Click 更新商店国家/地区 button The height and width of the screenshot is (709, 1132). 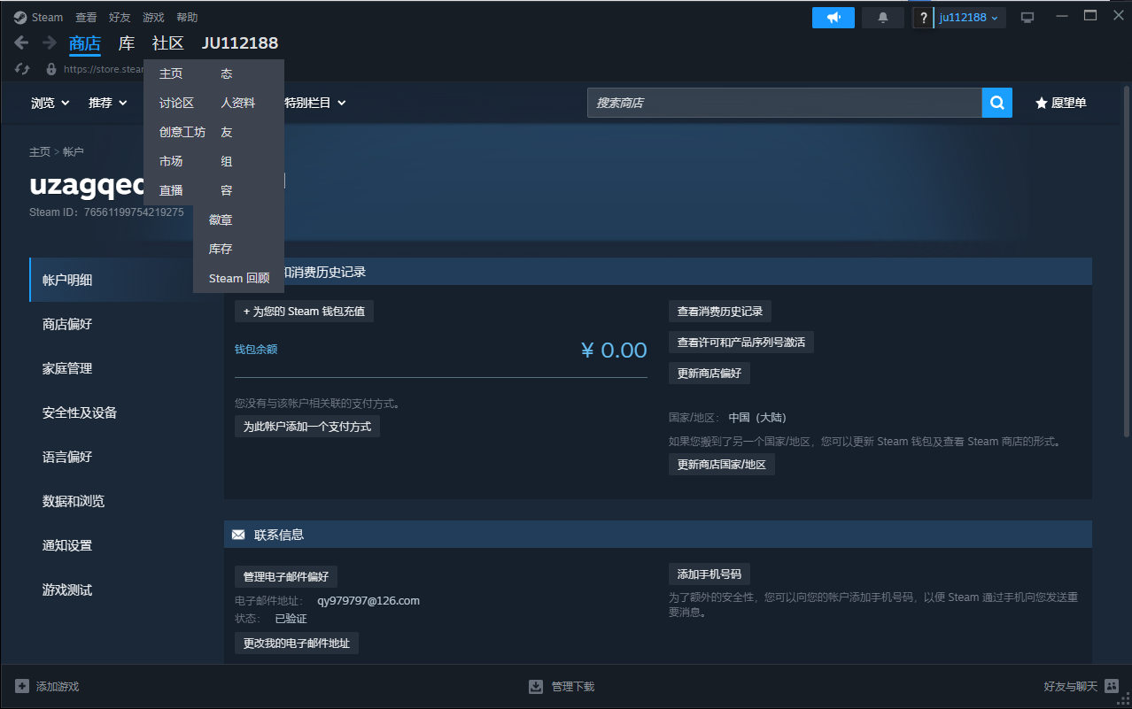point(722,465)
